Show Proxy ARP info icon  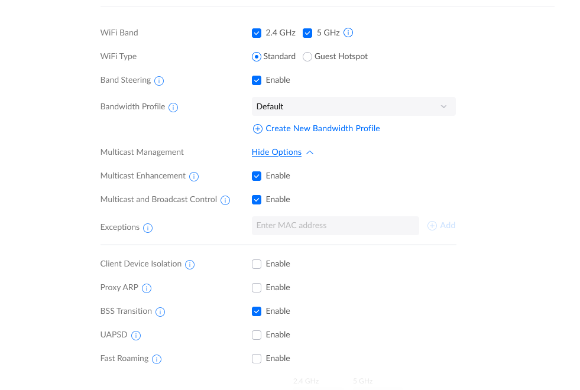pyautogui.click(x=147, y=288)
